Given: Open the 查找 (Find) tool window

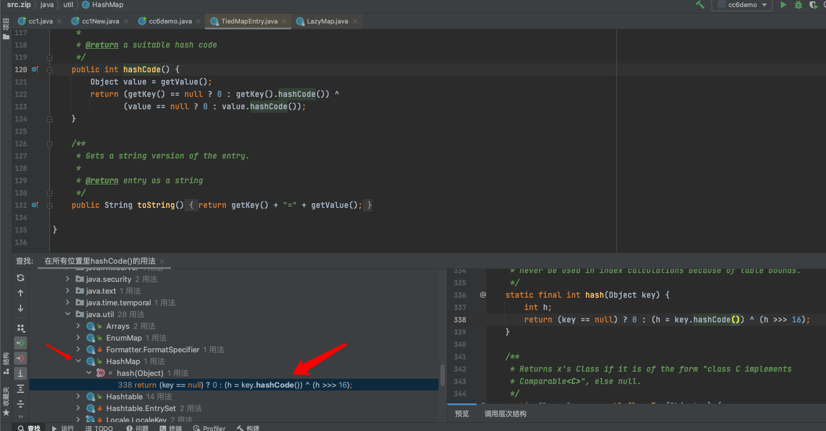Looking at the screenshot, I should pyautogui.click(x=28, y=427).
